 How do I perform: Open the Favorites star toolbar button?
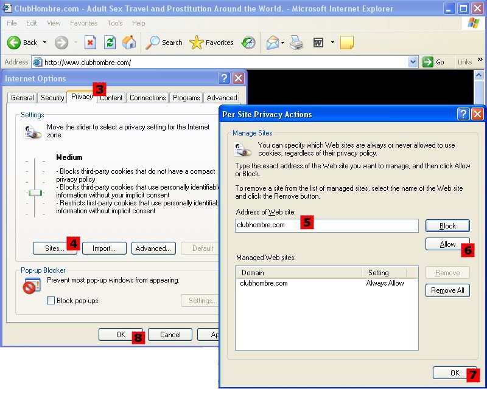point(211,43)
